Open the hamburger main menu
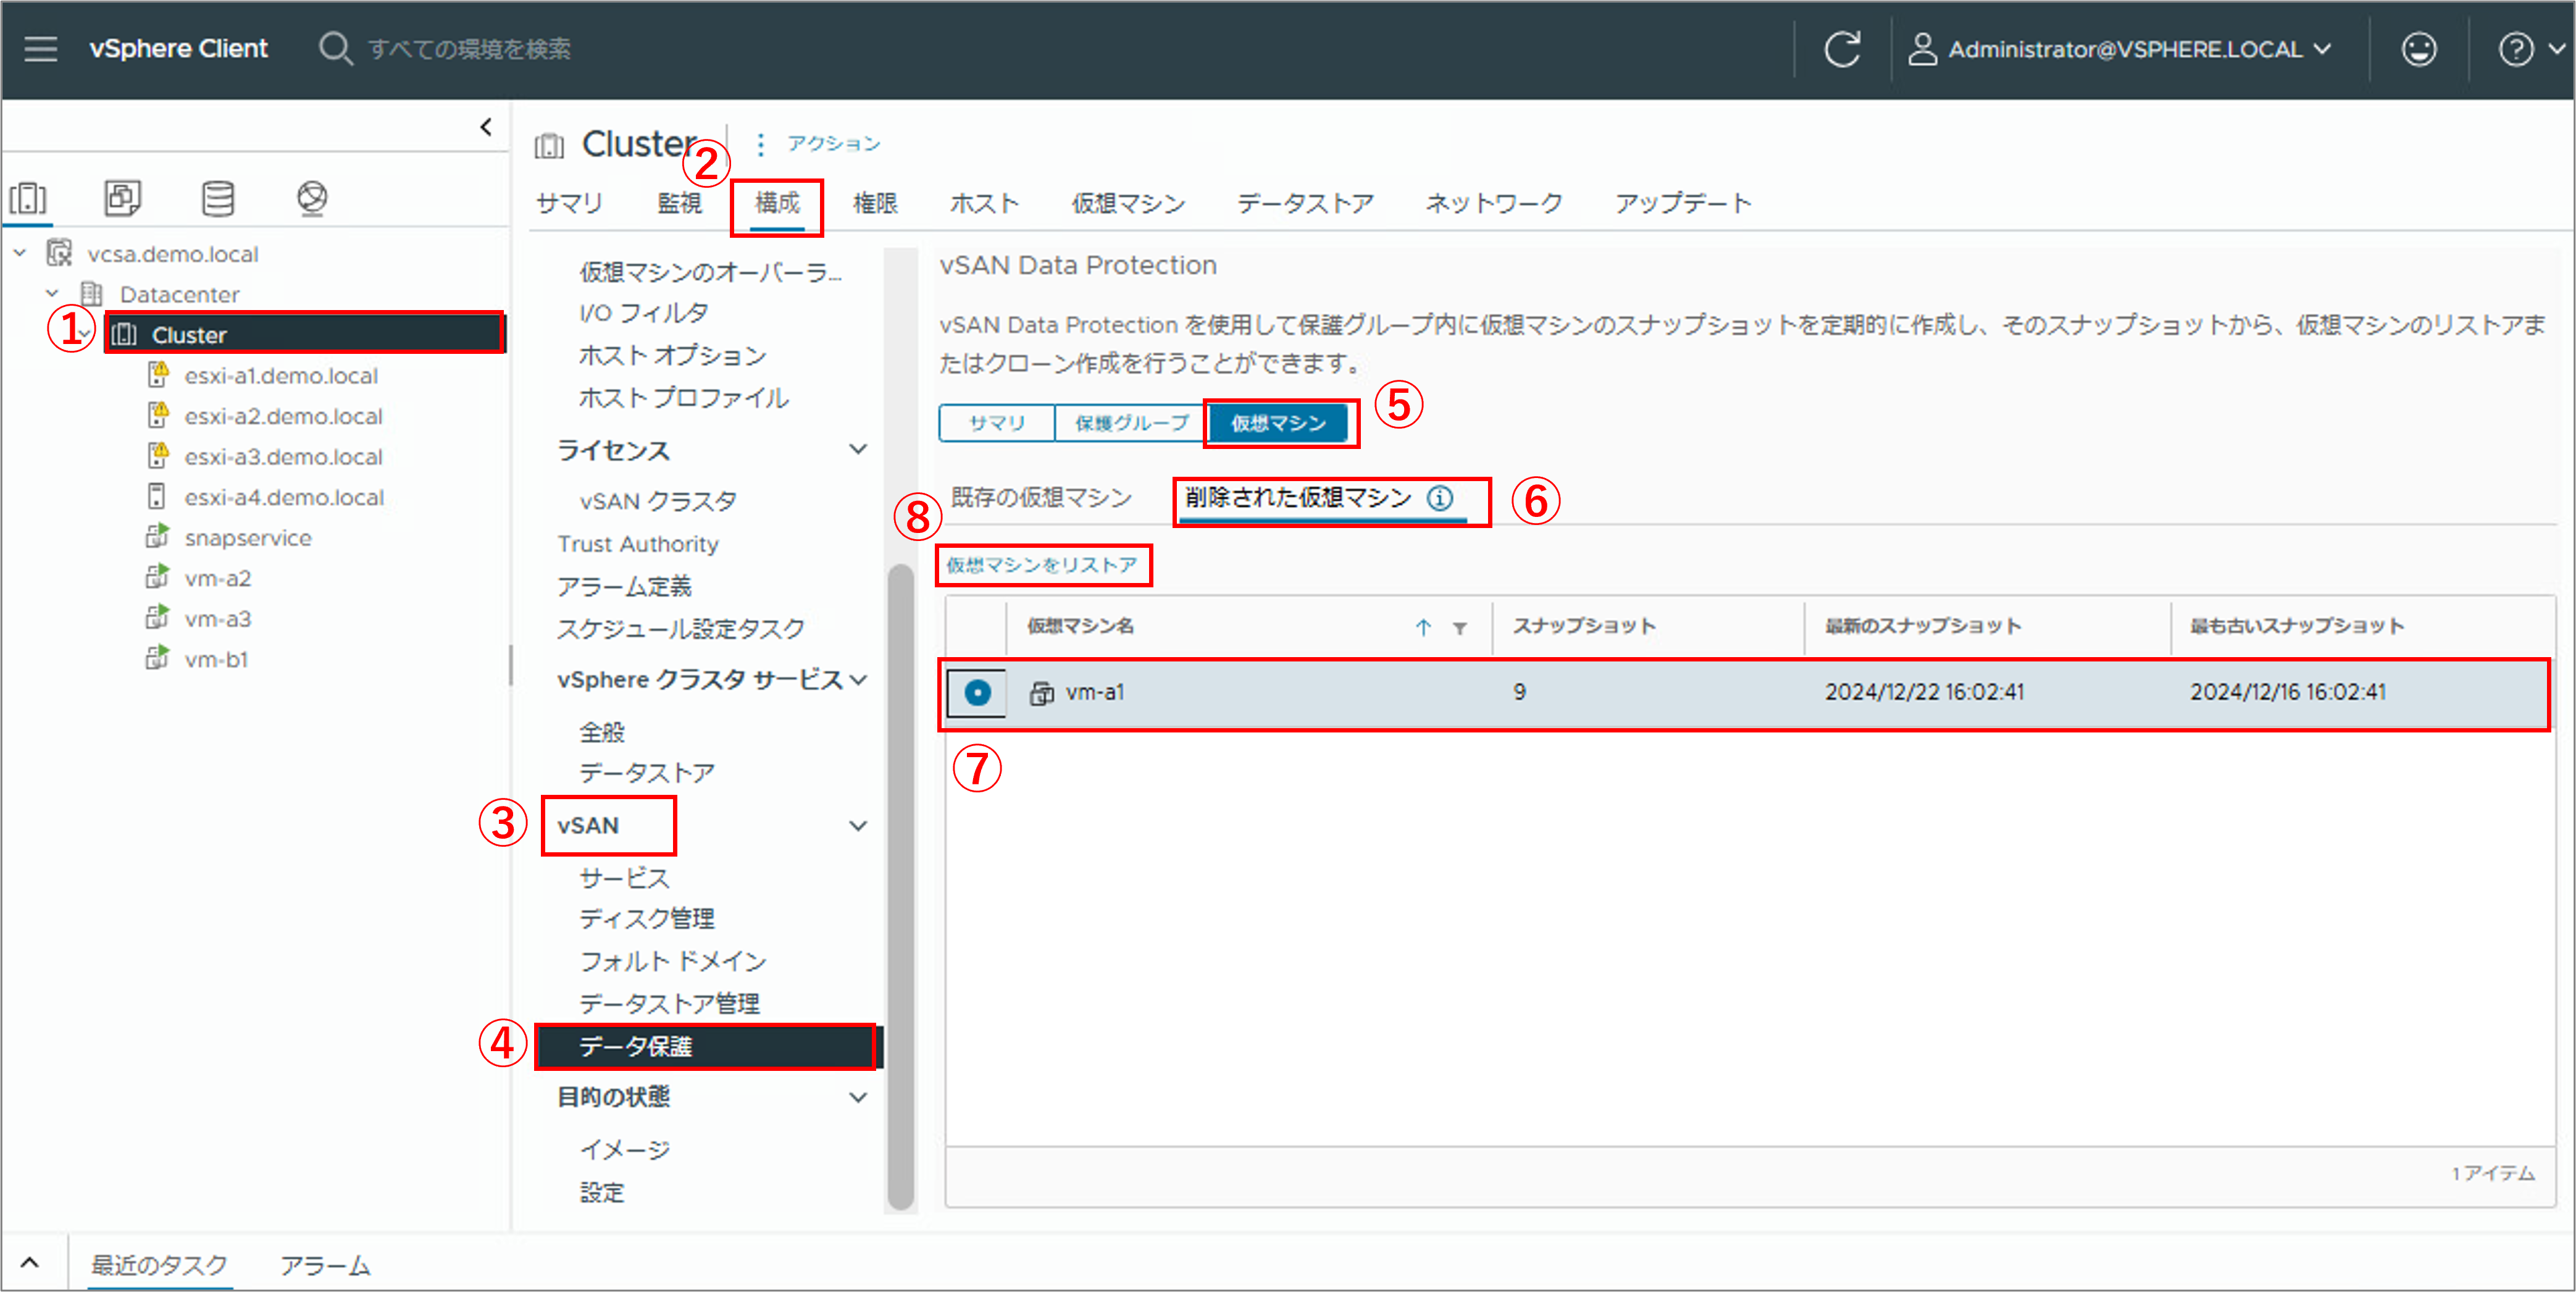 (41, 48)
